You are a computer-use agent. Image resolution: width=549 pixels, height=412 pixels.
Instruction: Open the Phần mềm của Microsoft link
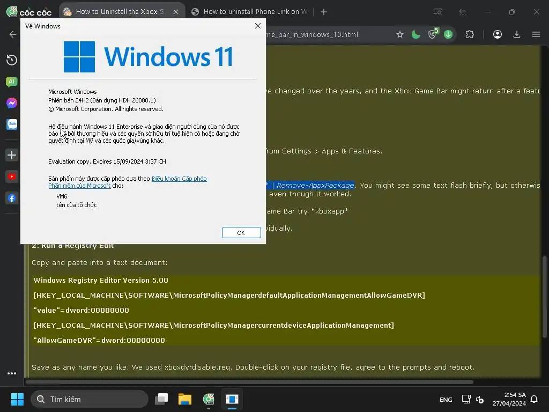click(79, 186)
